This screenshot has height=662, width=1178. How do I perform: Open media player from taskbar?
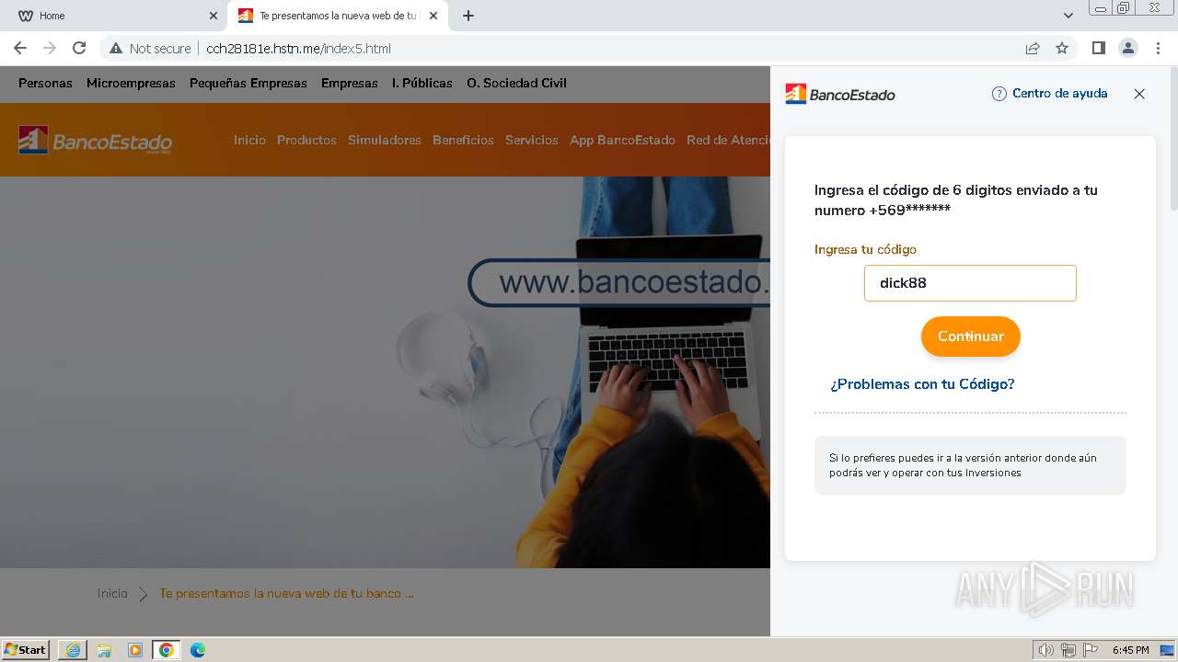click(x=135, y=649)
